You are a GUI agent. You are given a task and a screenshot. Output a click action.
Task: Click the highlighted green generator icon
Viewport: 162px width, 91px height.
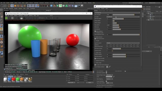(x=60, y=6)
